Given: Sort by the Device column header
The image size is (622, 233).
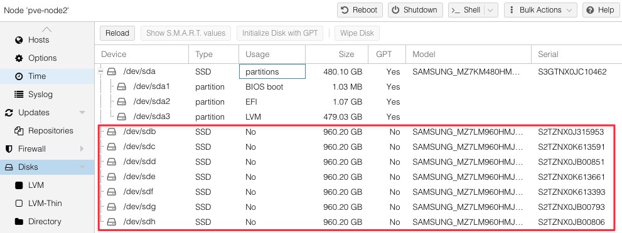Looking at the screenshot, I should pyautogui.click(x=142, y=54).
